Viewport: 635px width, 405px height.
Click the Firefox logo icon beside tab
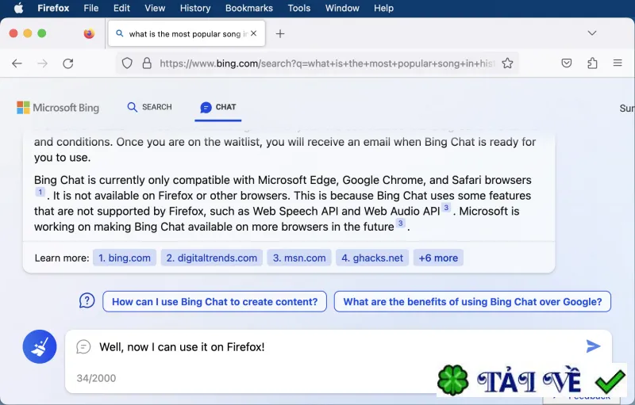click(89, 33)
